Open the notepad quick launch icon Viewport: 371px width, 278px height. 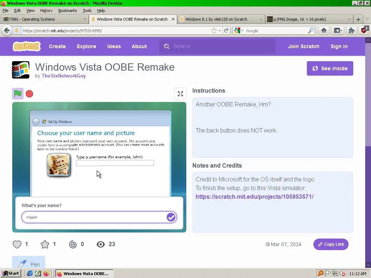point(38,274)
